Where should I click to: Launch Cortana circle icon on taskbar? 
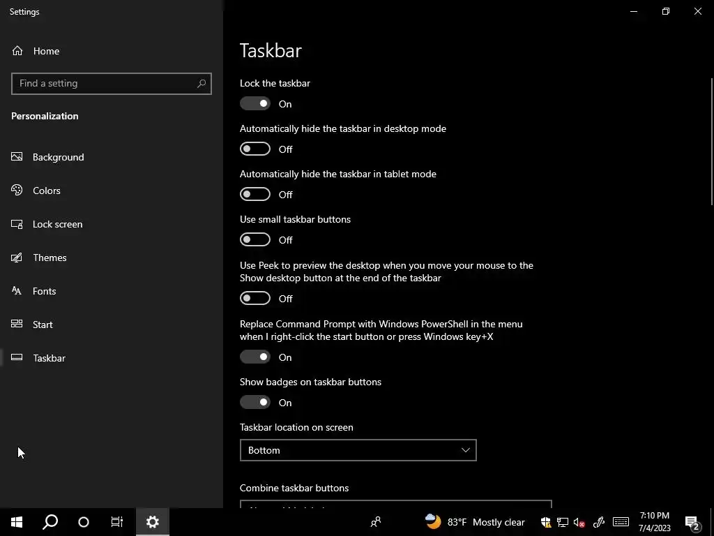coord(84,522)
